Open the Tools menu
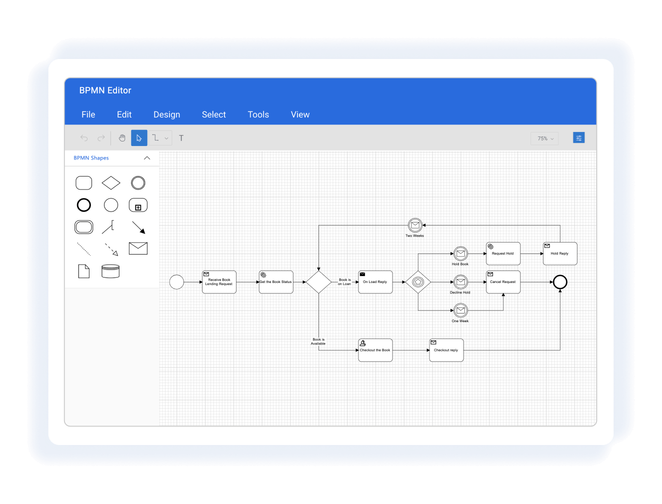 tap(258, 114)
